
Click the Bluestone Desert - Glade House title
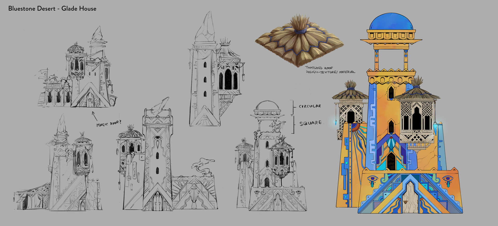(x=52, y=9)
